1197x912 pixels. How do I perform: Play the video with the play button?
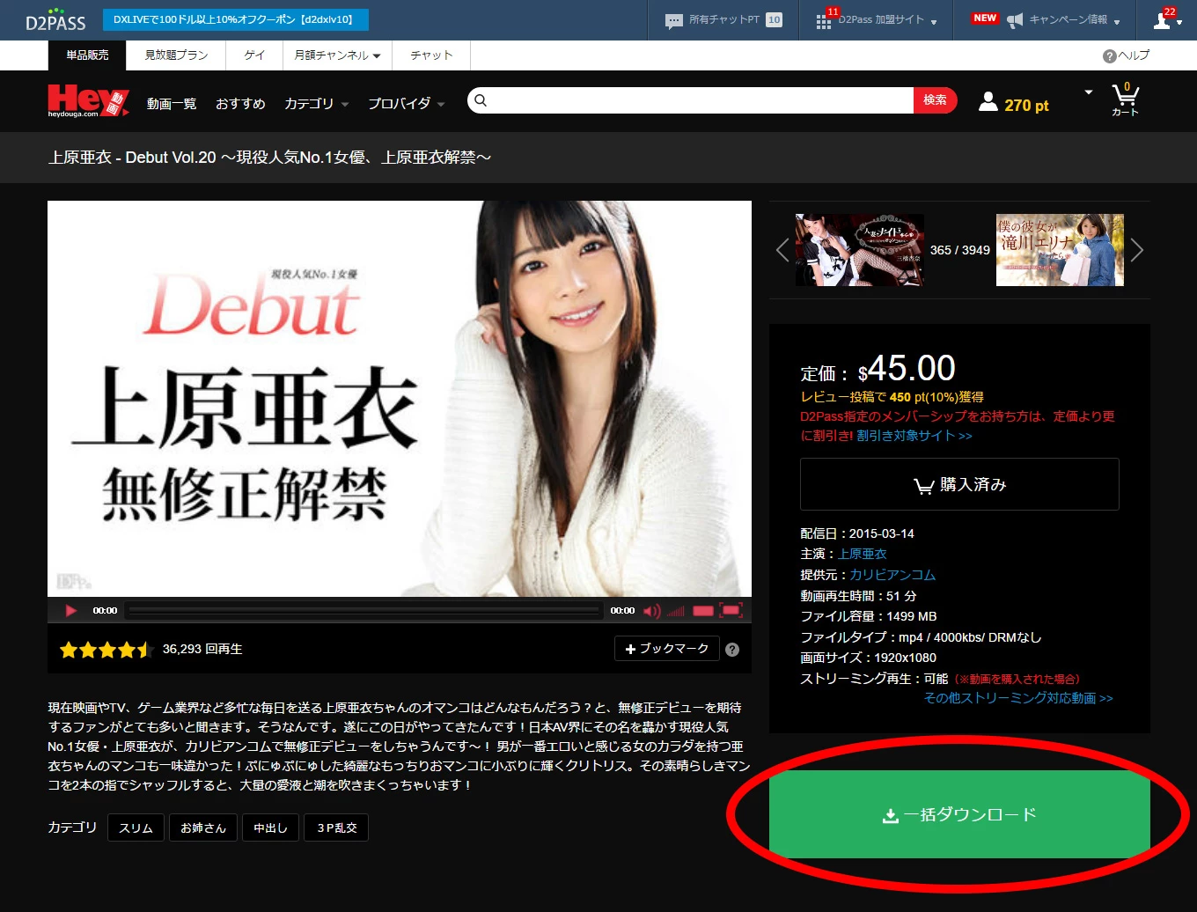71,610
